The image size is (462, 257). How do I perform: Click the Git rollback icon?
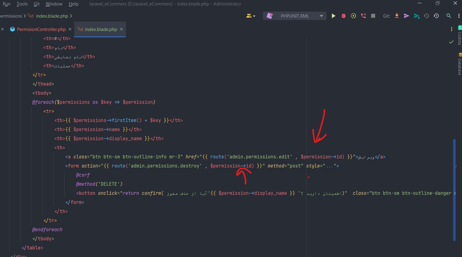tap(436, 16)
